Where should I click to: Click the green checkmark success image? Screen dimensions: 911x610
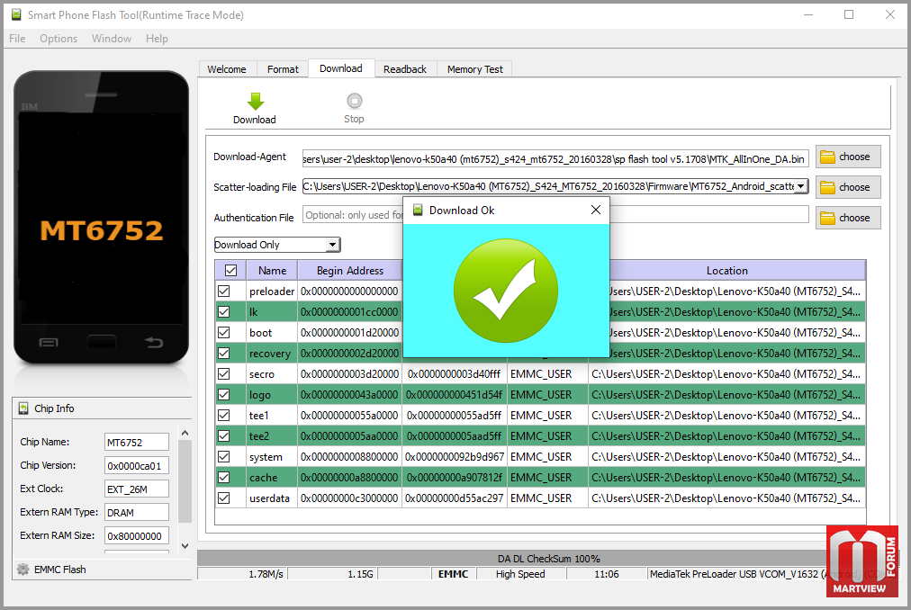[506, 291]
